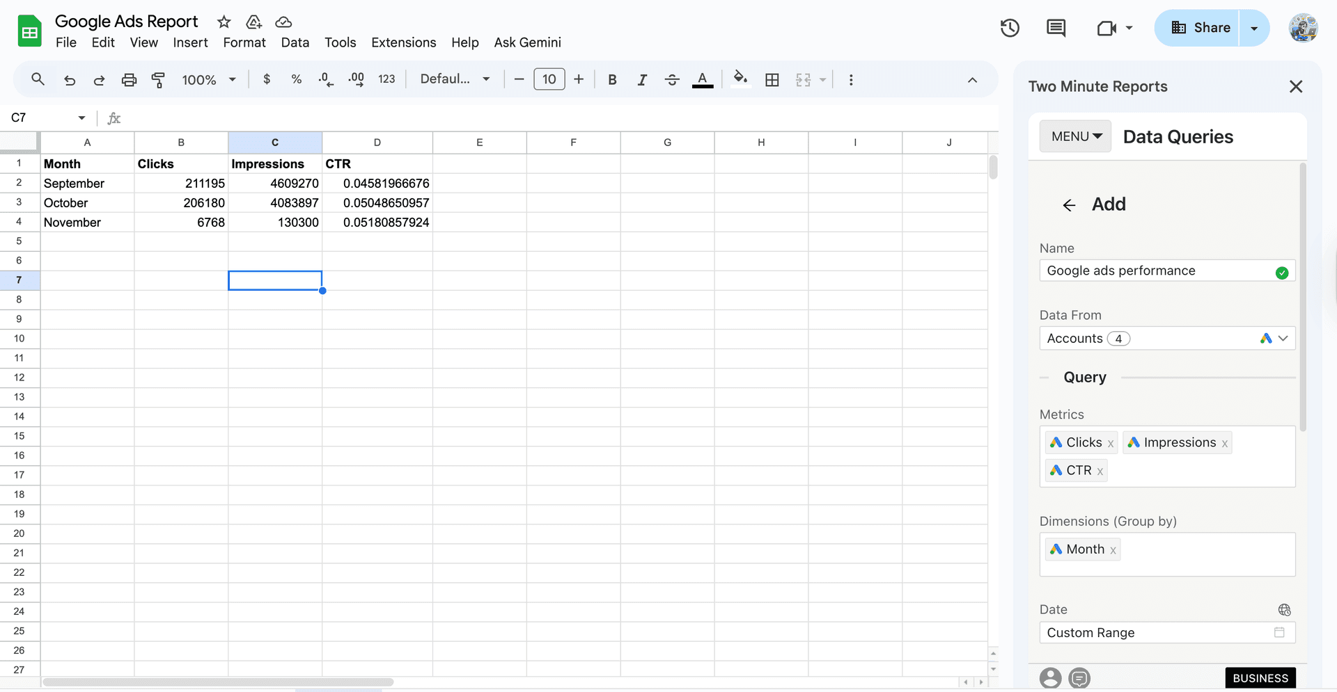1337x692 pixels.
Task: Open the Extensions menu
Action: click(x=403, y=42)
